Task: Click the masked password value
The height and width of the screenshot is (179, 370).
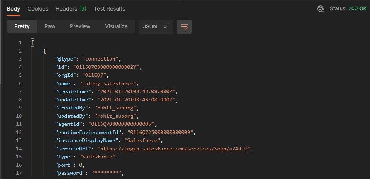Action: coord(106,173)
